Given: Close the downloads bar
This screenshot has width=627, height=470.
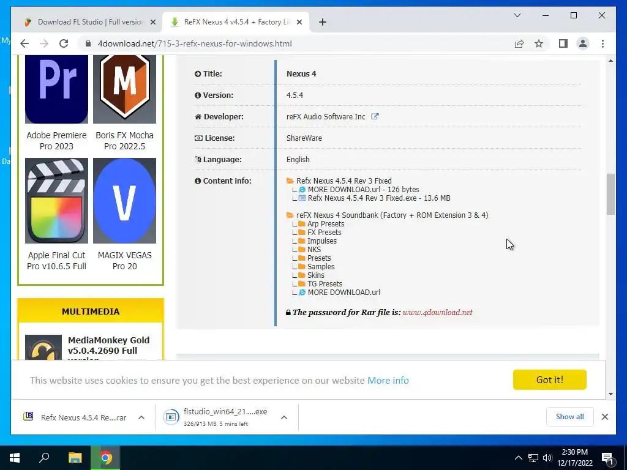Looking at the screenshot, I should point(604,417).
